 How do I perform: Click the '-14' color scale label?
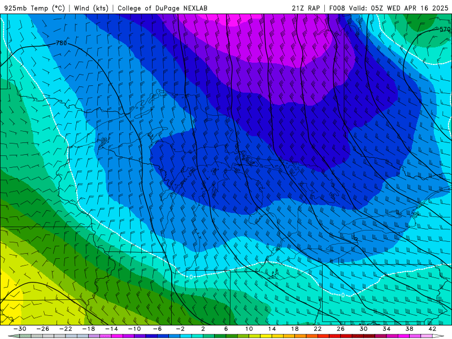click(111, 329)
